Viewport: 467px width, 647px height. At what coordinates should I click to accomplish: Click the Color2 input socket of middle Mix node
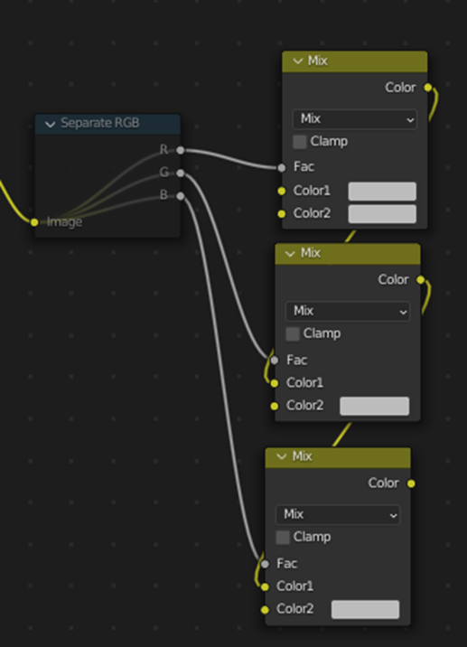pyautogui.click(x=275, y=406)
